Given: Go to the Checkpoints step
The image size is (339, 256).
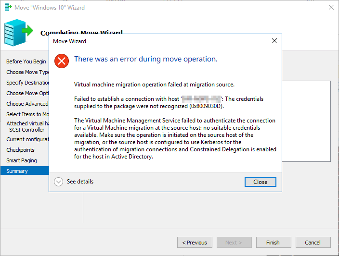Looking at the screenshot, I should click(20, 150).
